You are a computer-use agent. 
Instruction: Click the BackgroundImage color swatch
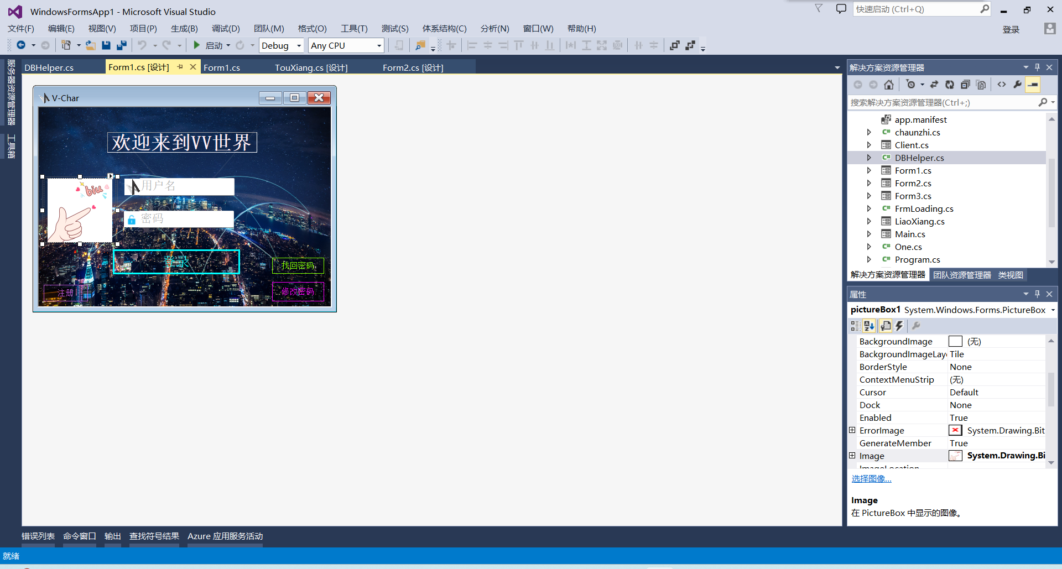point(956,341)
